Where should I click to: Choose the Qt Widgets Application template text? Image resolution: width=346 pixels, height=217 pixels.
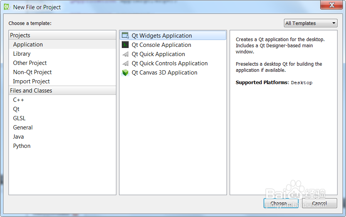(x=162, y=36)
